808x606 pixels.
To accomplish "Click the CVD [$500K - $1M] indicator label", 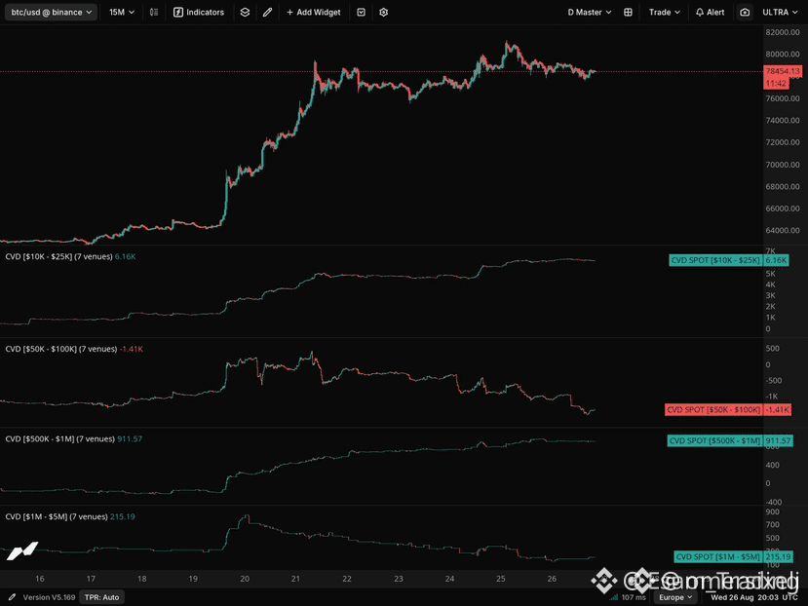I will click(59, 438).
